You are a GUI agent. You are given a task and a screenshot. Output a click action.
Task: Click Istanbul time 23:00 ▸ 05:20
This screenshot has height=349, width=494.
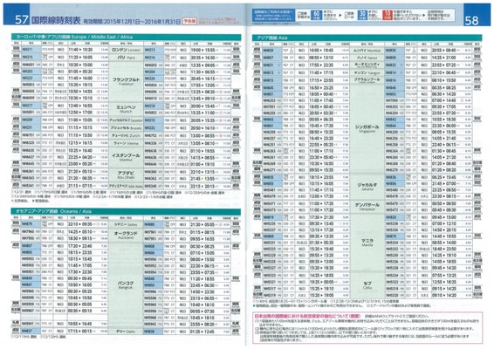pos(80,164)
